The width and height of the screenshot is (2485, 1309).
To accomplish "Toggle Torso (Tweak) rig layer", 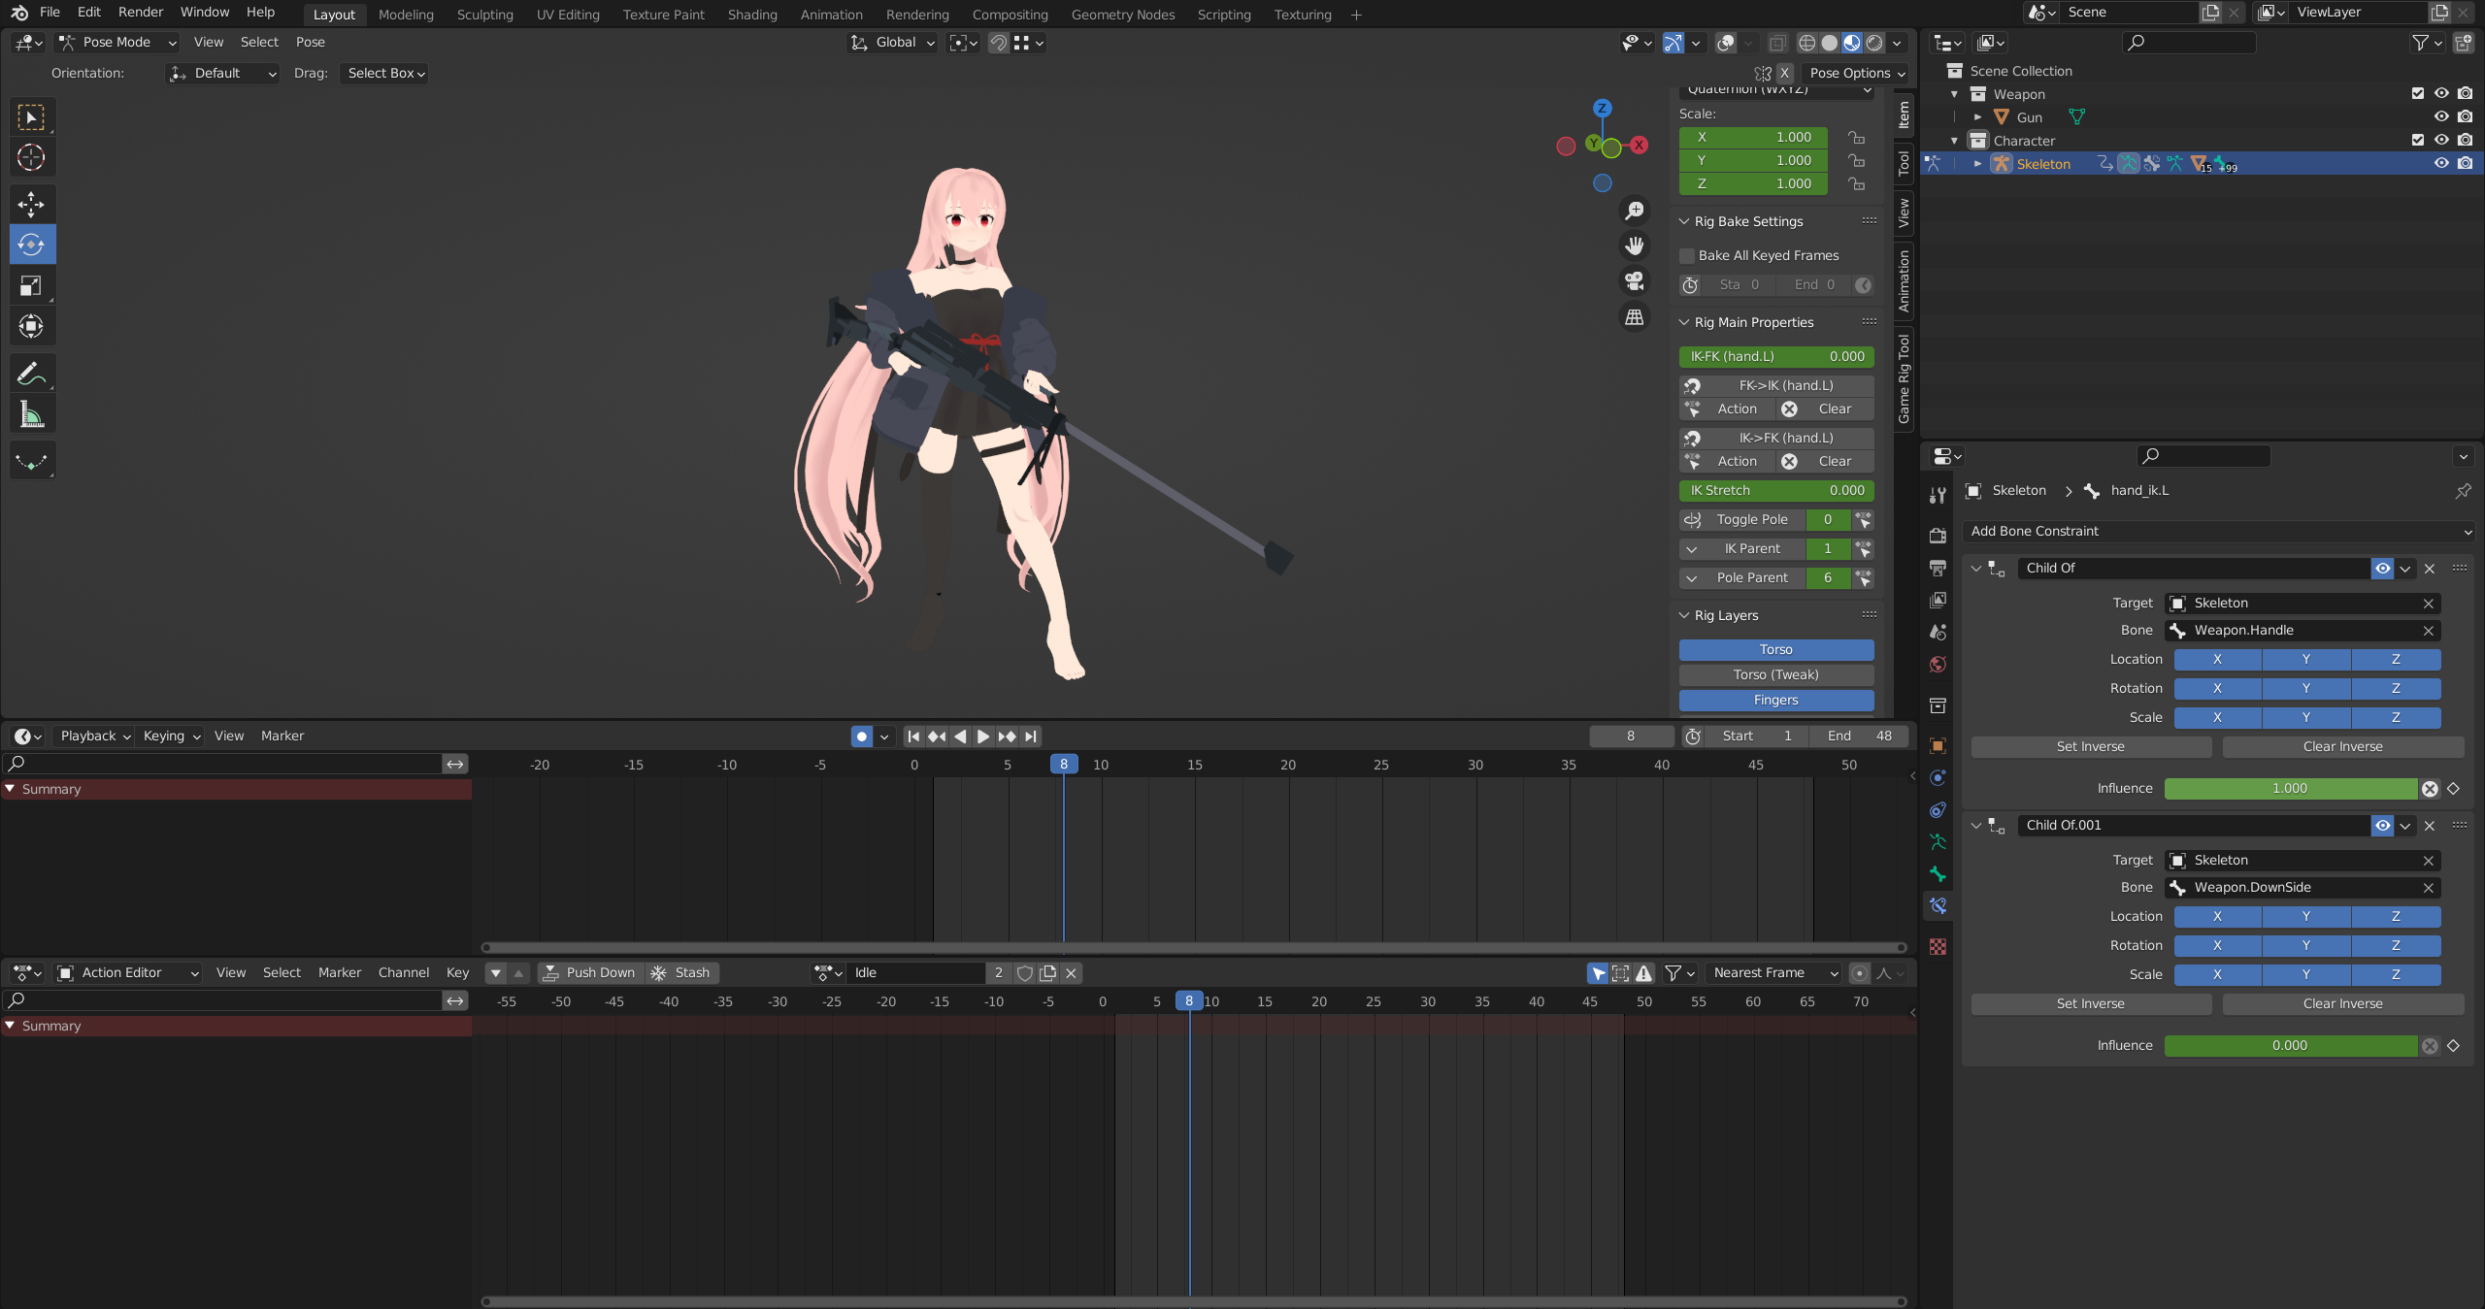I will 1775,675.
